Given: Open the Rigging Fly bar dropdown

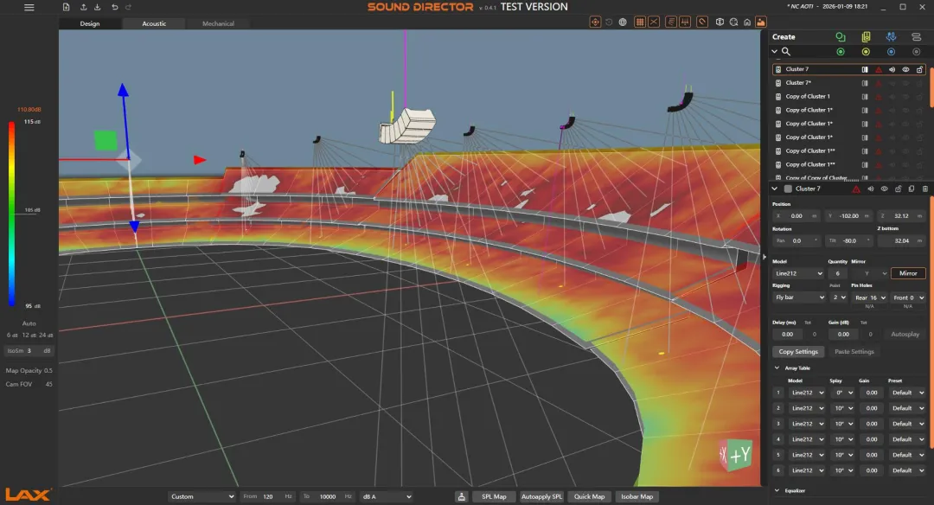Looking at the screenshot, I should (798, 297).
